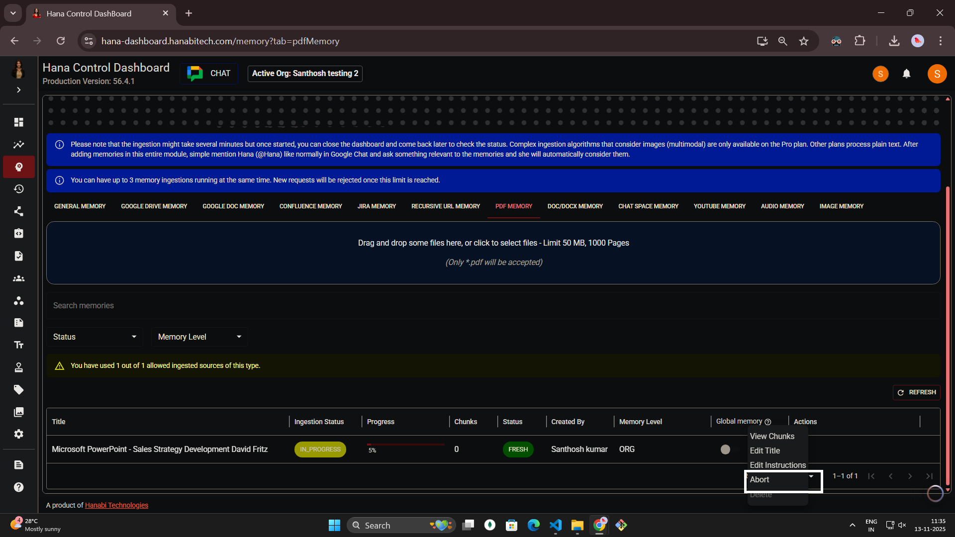Switch to the CONFLUENCE MEMORY tab
This screenshot has width=955, height=537.
click(x=310, y=206)
